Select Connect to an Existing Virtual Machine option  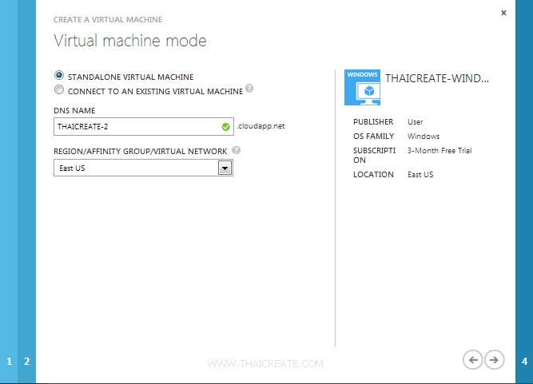[59, 89]
